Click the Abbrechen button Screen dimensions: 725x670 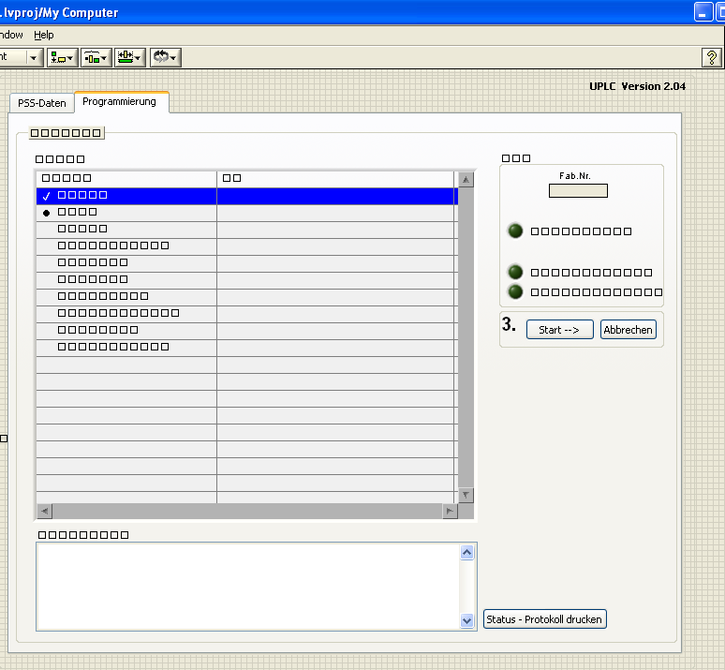click(x=628, y=330)
